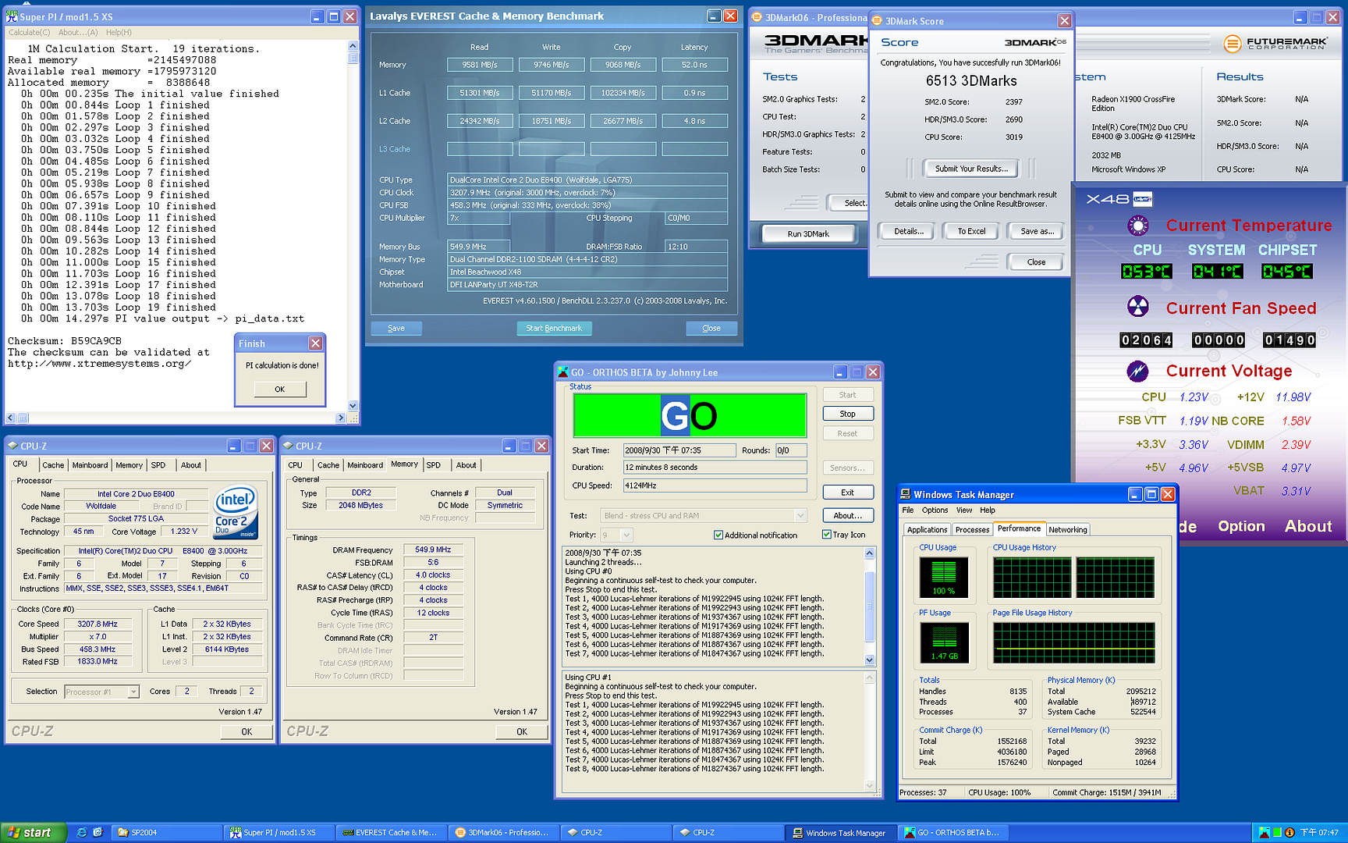The height and width of the screenshot is (843, 1348).
Task: Click Super PI log scroll-up arrow
Action: click(x=353, y=47)
